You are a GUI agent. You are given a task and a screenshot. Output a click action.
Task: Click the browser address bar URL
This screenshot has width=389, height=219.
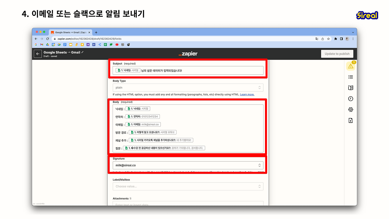(x=90, y=39)
